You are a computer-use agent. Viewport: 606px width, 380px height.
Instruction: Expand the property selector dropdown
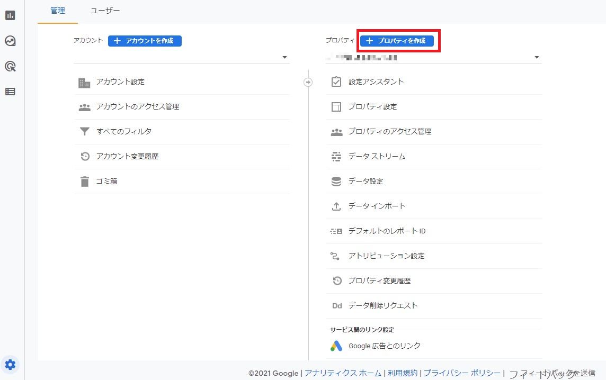pyautogui.click(x=537, y=57)
